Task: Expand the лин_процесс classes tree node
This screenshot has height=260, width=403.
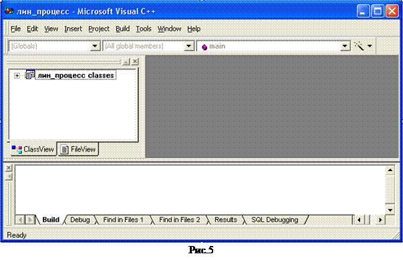Action: (x=17, y=76)
